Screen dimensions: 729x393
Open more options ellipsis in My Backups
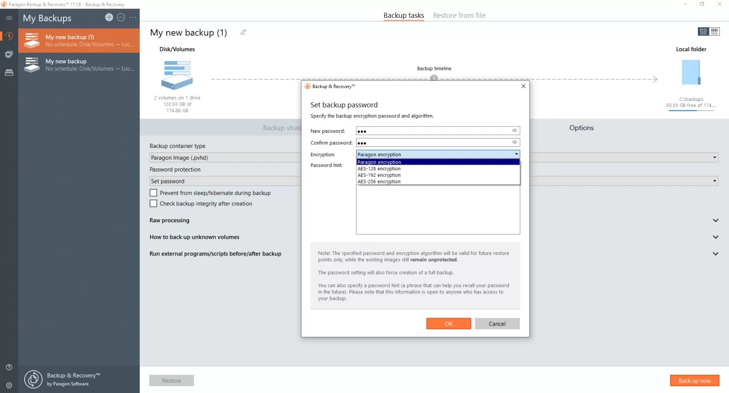click(133, 17)
